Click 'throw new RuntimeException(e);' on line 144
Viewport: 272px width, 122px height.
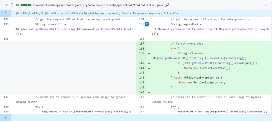point(201,82)
